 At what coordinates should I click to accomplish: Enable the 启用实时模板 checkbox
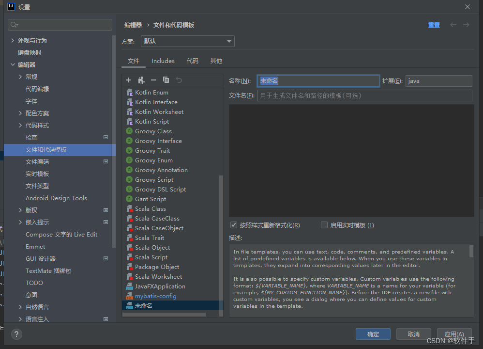pos(324,225)
